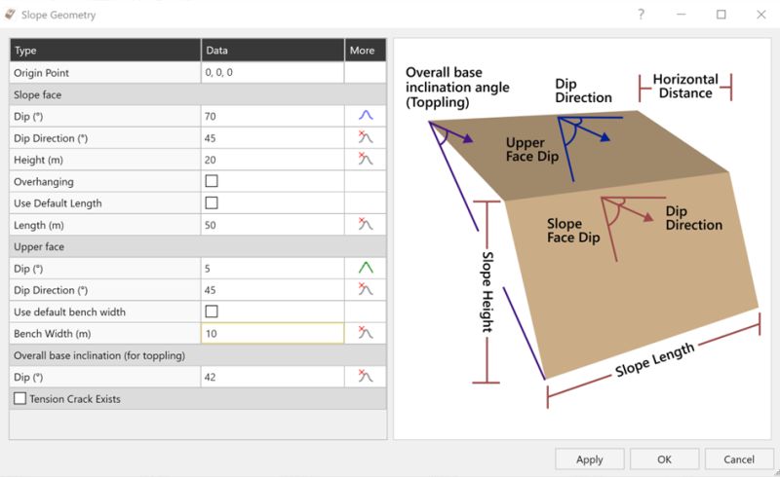Select the Origin Point value field

pyautogui.click(x=273, y=73)
